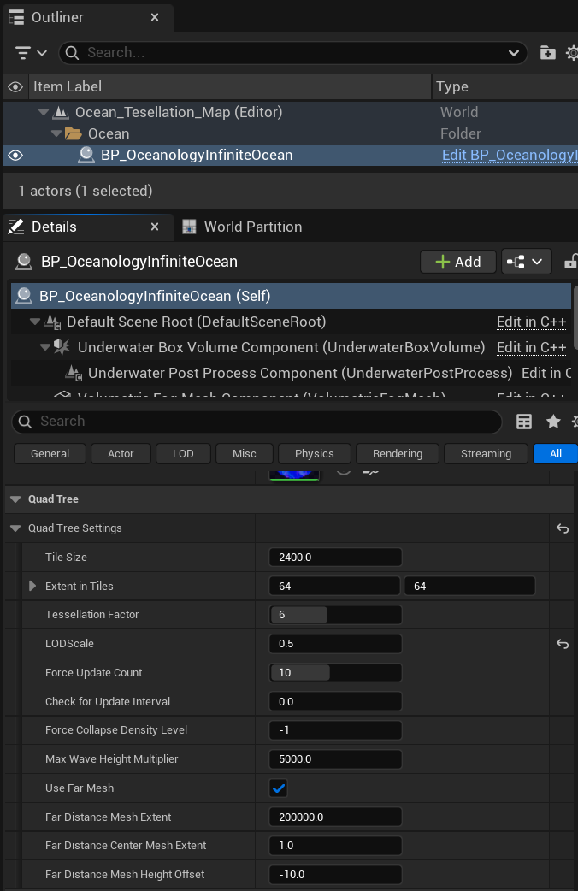
Task: Collapse the Quad Tree Settings section
Action: (15, 528)
